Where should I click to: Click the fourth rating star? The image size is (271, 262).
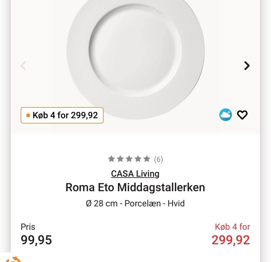click(x=138, y=159)
